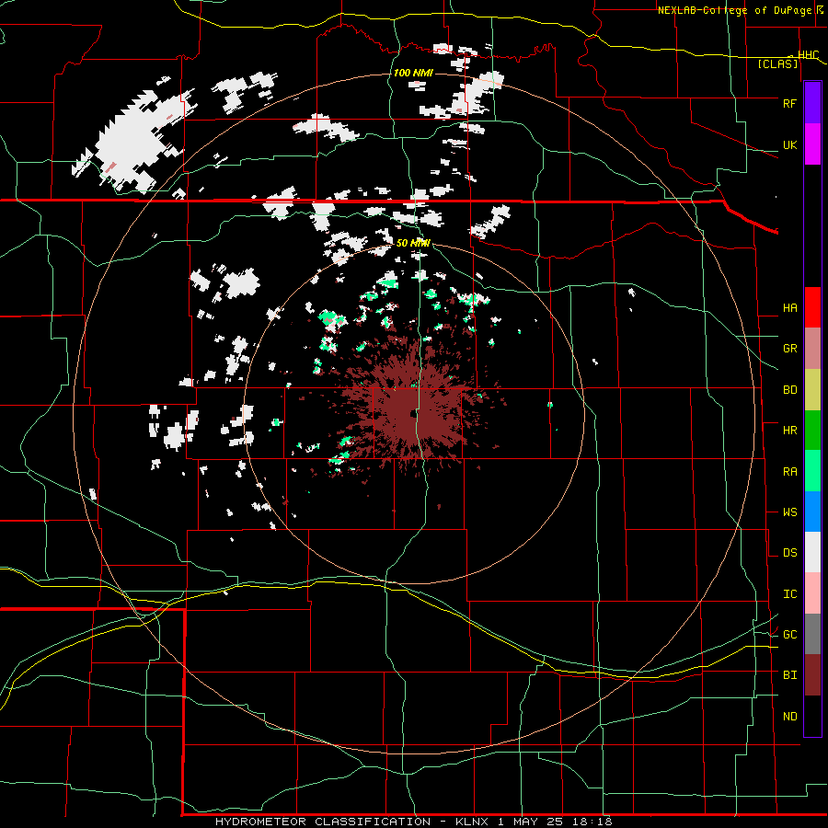Screen dimensions: 828x828
Task: Click the HR heavy rain green swatch
Action: [x=812, y=430]
